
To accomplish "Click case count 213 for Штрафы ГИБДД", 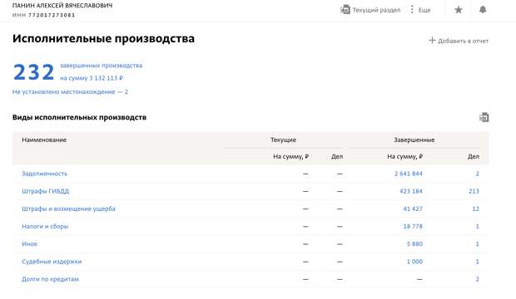I will (474, 191).
